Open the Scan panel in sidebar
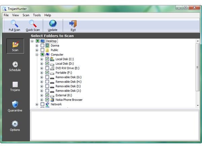Image resolution: width=202 pixels, height=146 pixels. [x=15, y=46]
